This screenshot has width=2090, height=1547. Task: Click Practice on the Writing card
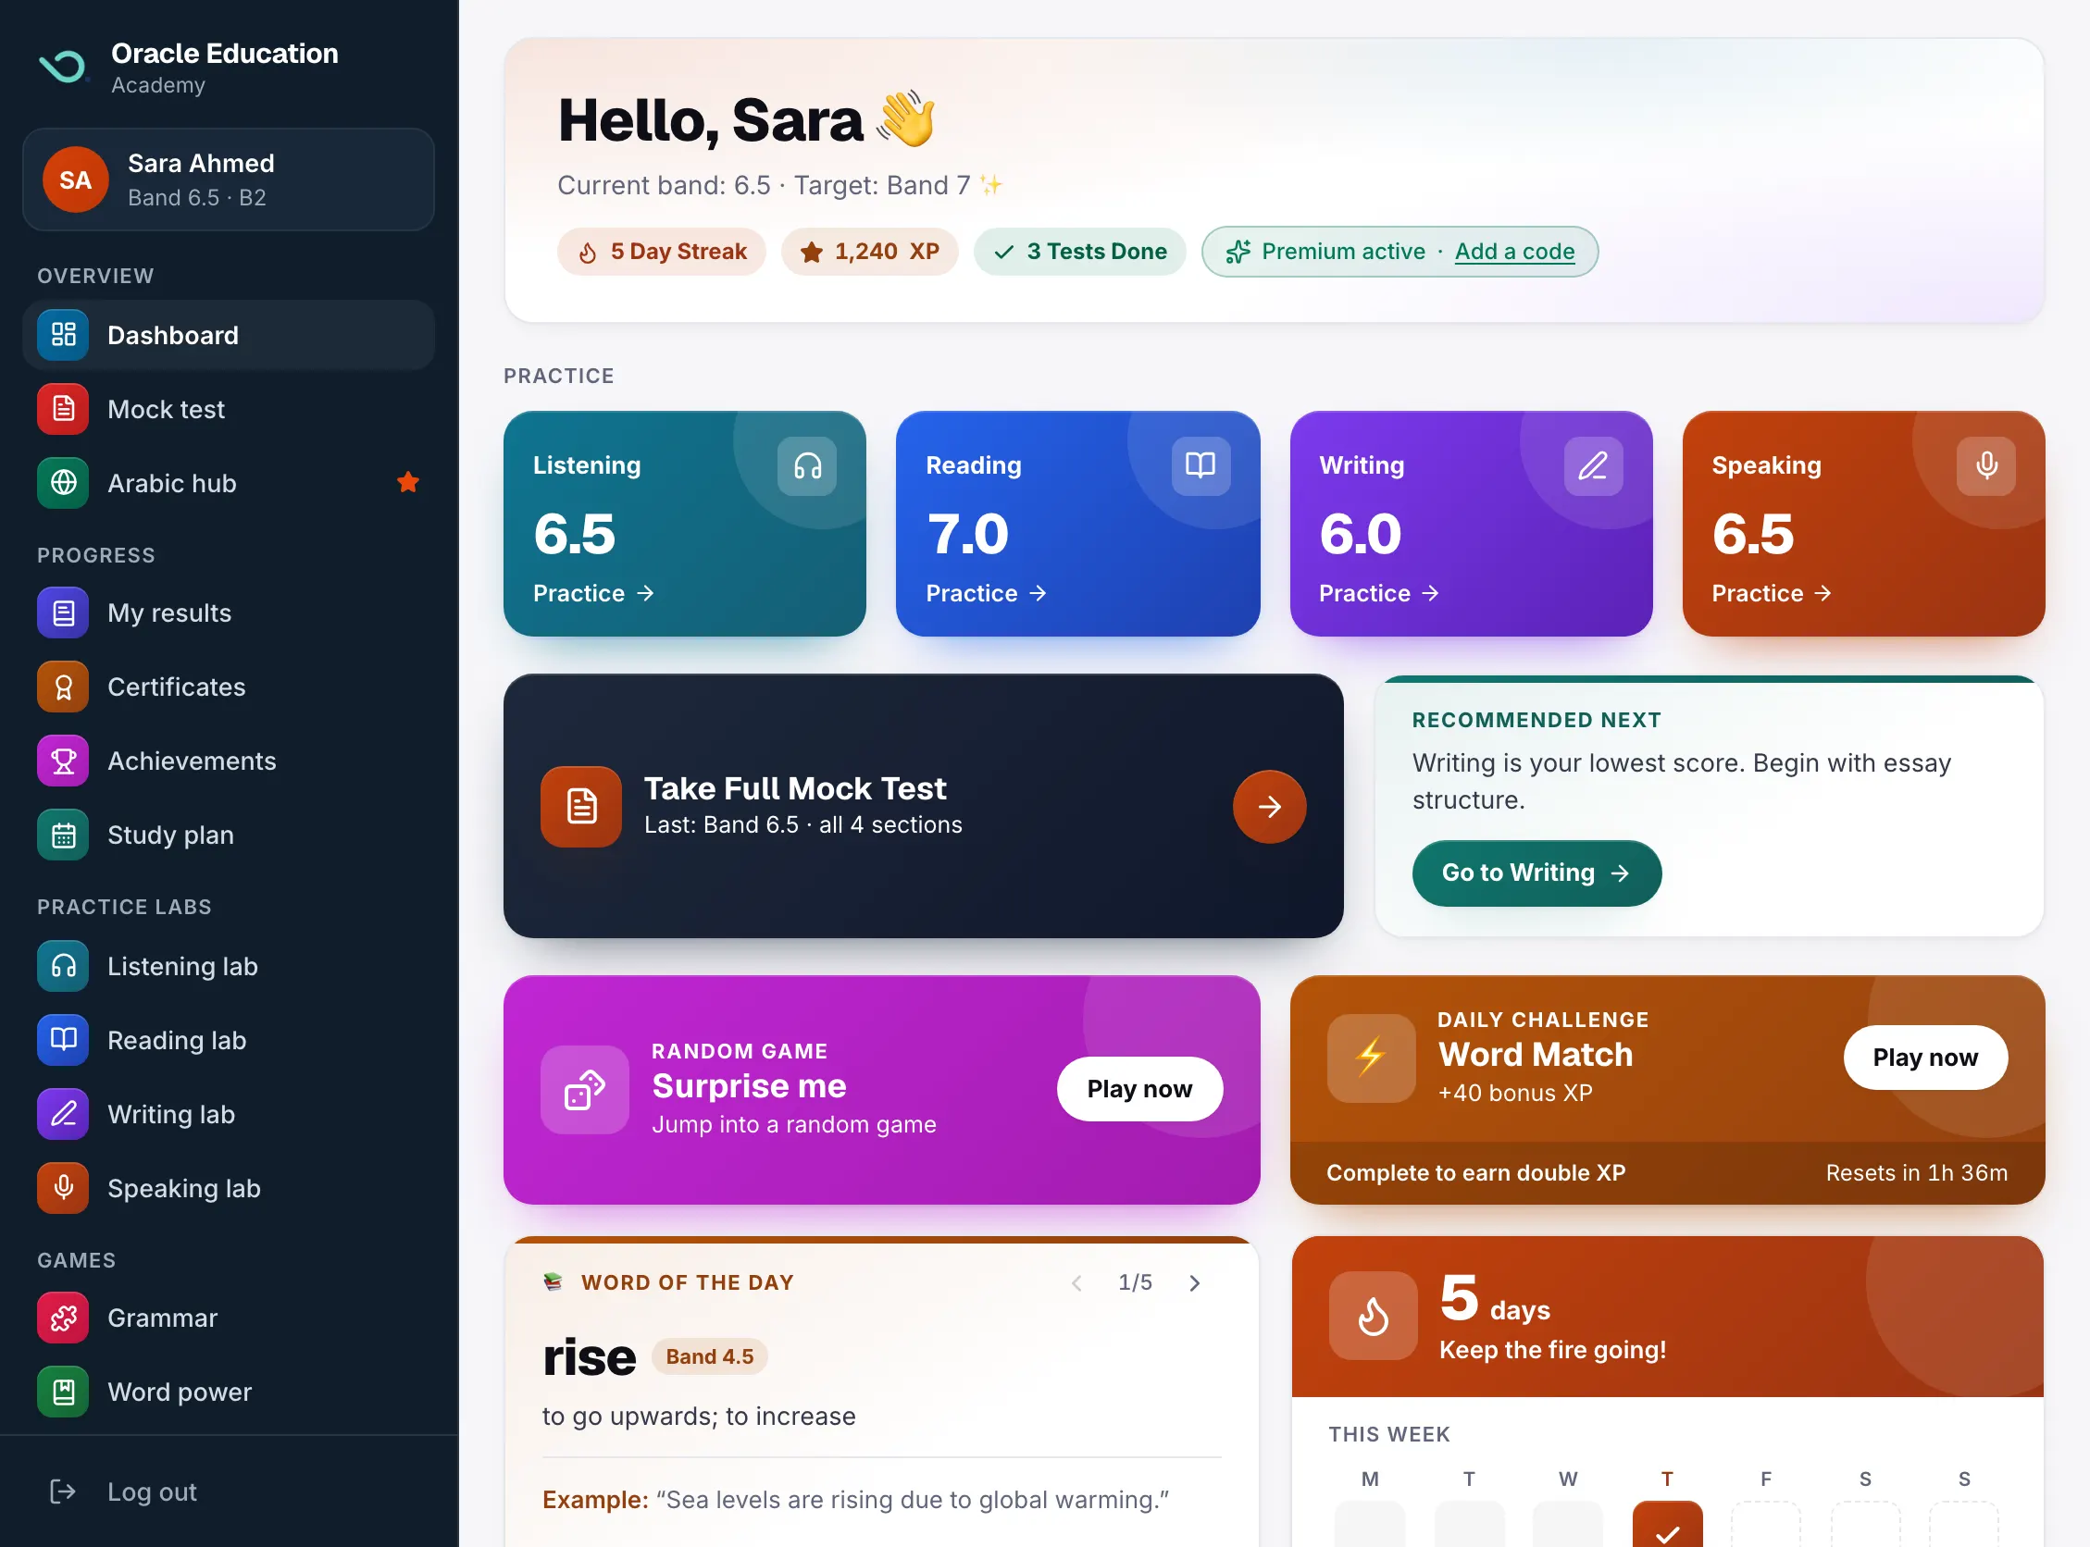(1378, 593)
